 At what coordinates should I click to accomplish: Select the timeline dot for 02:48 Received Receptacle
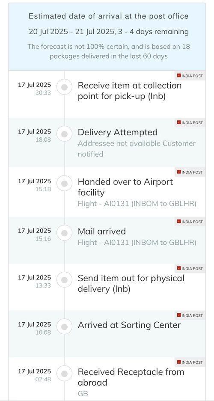click(x=65, y=373)
